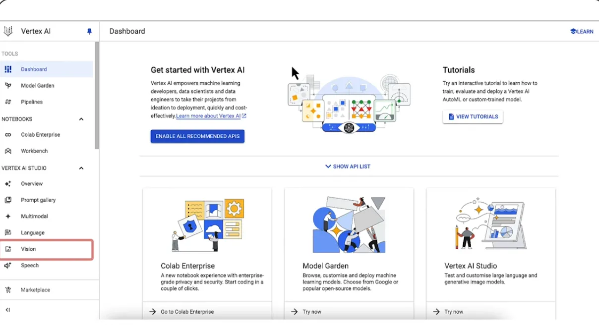Open Marketplace cart icon
Image resolution: width=599 pixels, height=332 pixels.
(x=8, y=290)
